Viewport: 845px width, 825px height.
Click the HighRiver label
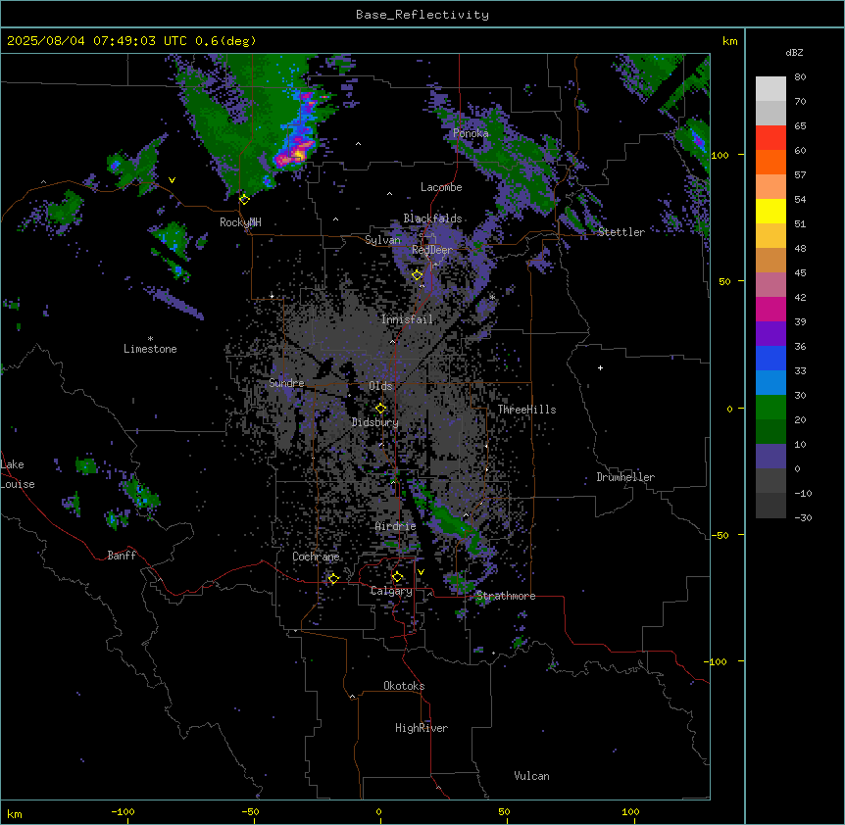422,728
